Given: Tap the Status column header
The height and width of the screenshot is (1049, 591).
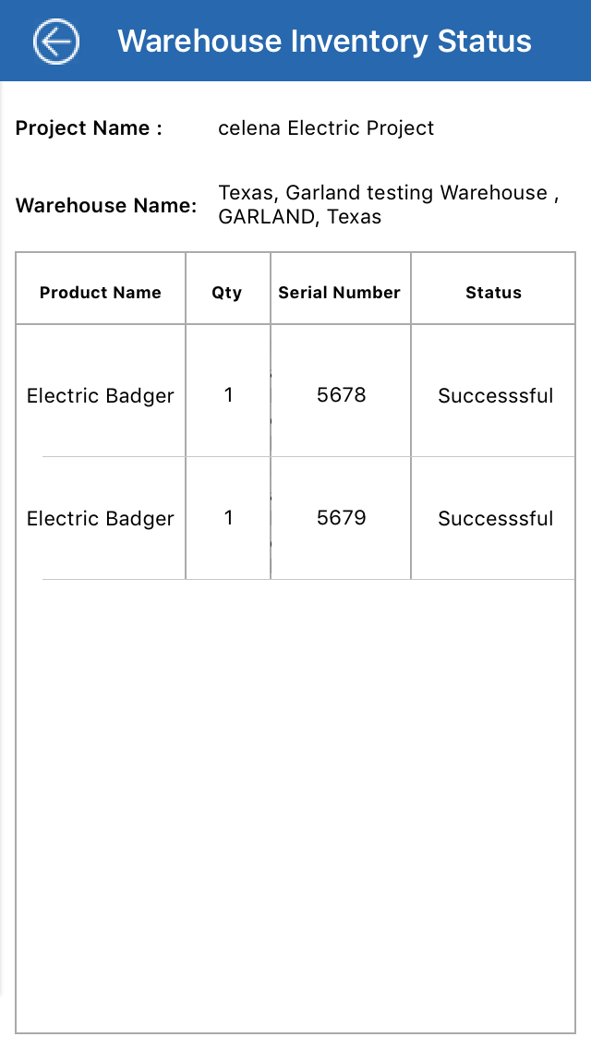Looking at the screenshot, I should tap(493, 293).
